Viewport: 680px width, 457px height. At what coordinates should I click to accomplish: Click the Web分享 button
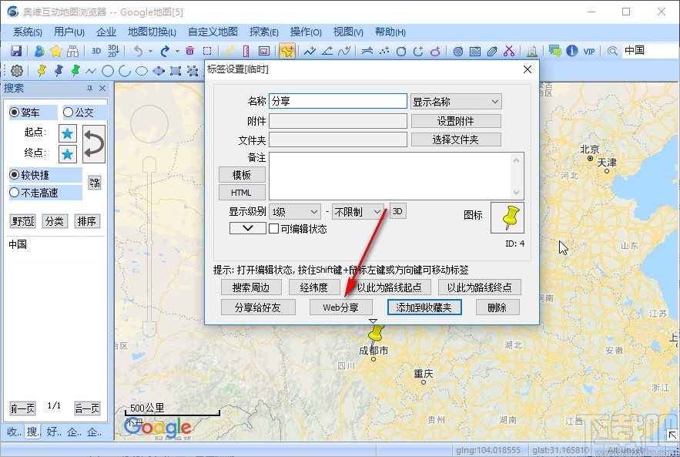pos(340,307)
